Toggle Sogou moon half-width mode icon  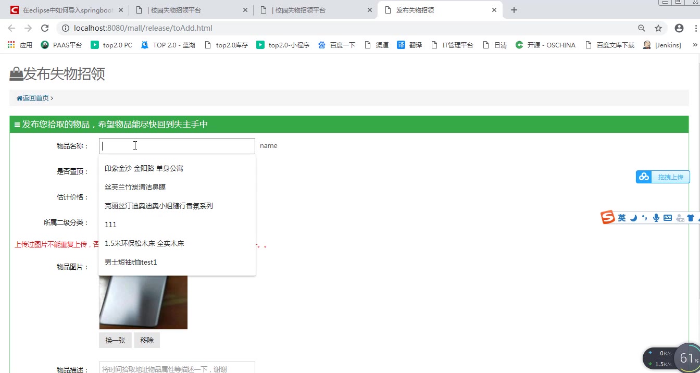[x=634, y=218]
